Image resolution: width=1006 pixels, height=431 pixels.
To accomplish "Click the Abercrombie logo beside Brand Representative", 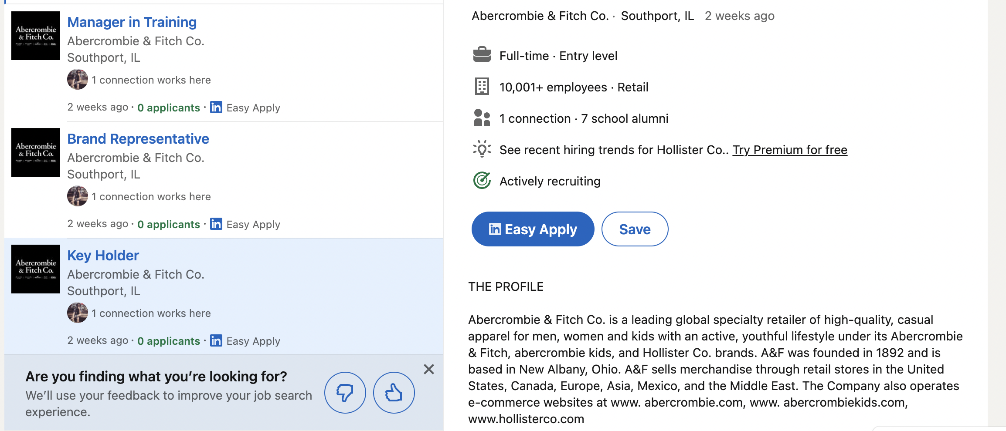I will coord(36,152).
